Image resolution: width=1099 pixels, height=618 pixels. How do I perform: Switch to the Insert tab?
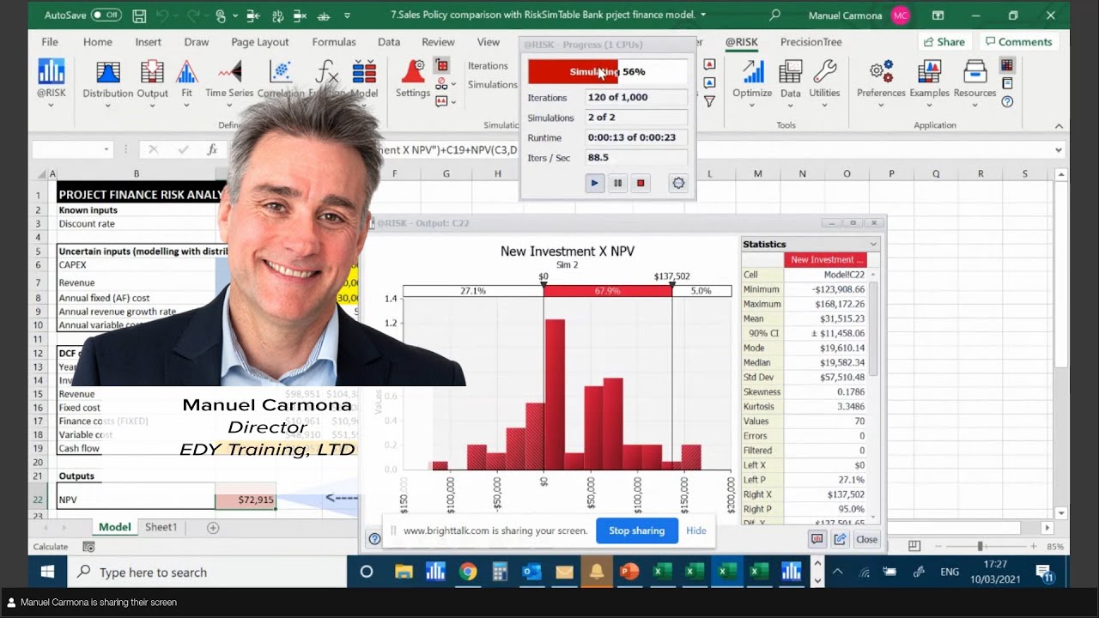[x=149, y=42]
